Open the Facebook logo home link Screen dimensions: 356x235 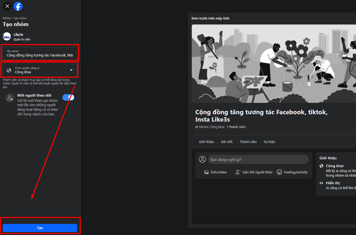click(x=18, y=6)
